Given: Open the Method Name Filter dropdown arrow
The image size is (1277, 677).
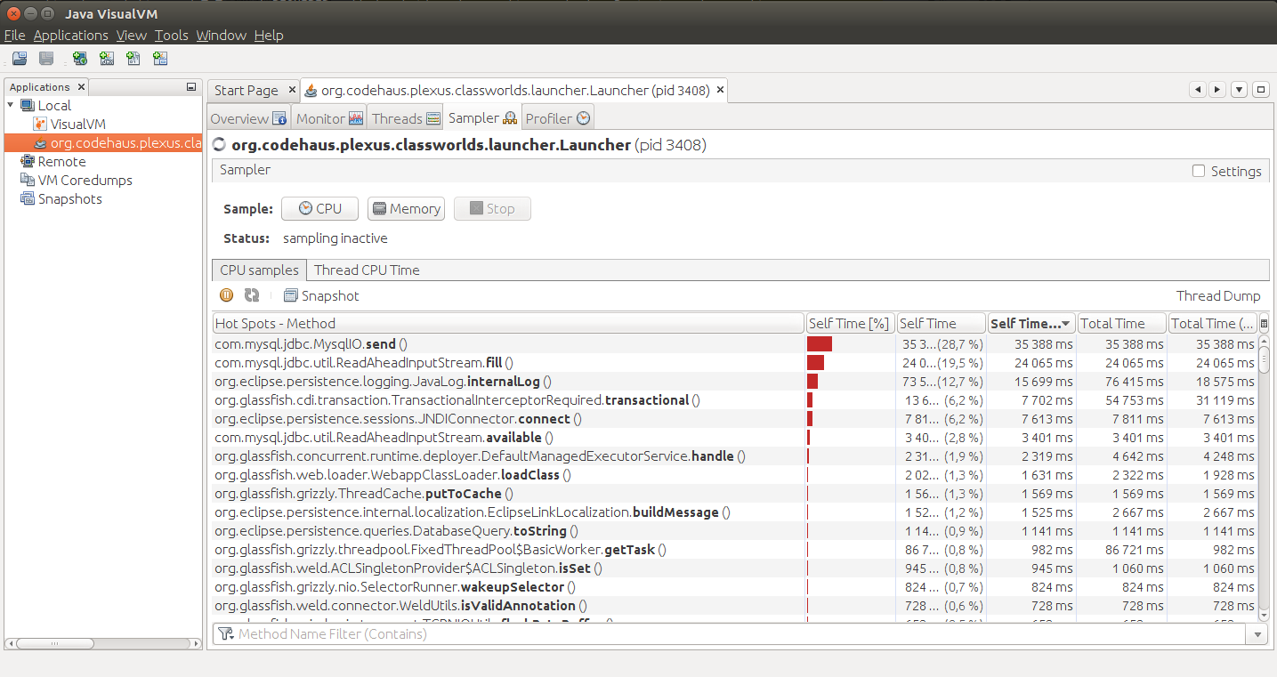Looking at the screenshot, I should coord(1257,634).
